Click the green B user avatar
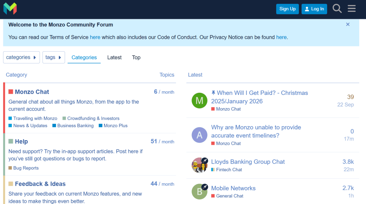Viewport: 366px width, 204px height. pyautogui.click(x=199, y=192)
